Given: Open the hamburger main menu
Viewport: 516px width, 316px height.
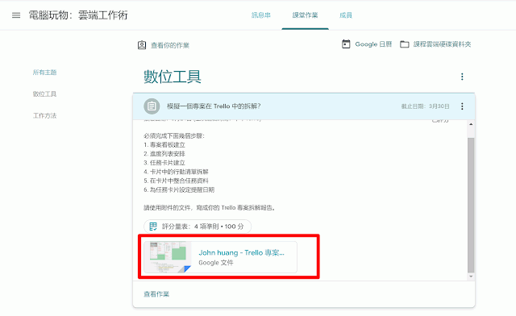Looking at the screenshot, I should pos(16,15).
